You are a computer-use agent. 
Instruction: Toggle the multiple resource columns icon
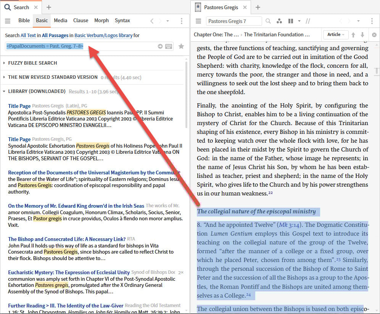291,21
